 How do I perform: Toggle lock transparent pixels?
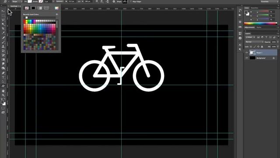tap(251, 47)
